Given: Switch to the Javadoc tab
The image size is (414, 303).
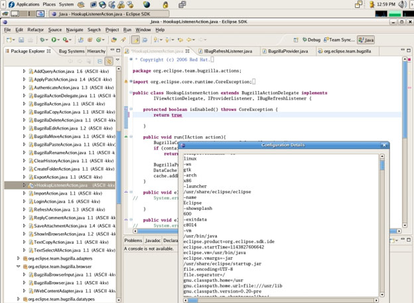Looking at the screenshot, I should (153, 241).
